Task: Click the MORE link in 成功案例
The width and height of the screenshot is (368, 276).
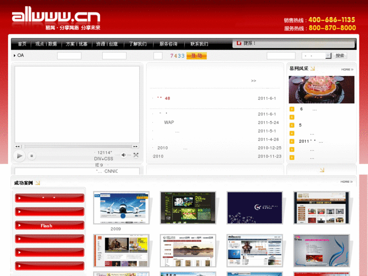Action: pyautogui.click(x=347, y=182)
